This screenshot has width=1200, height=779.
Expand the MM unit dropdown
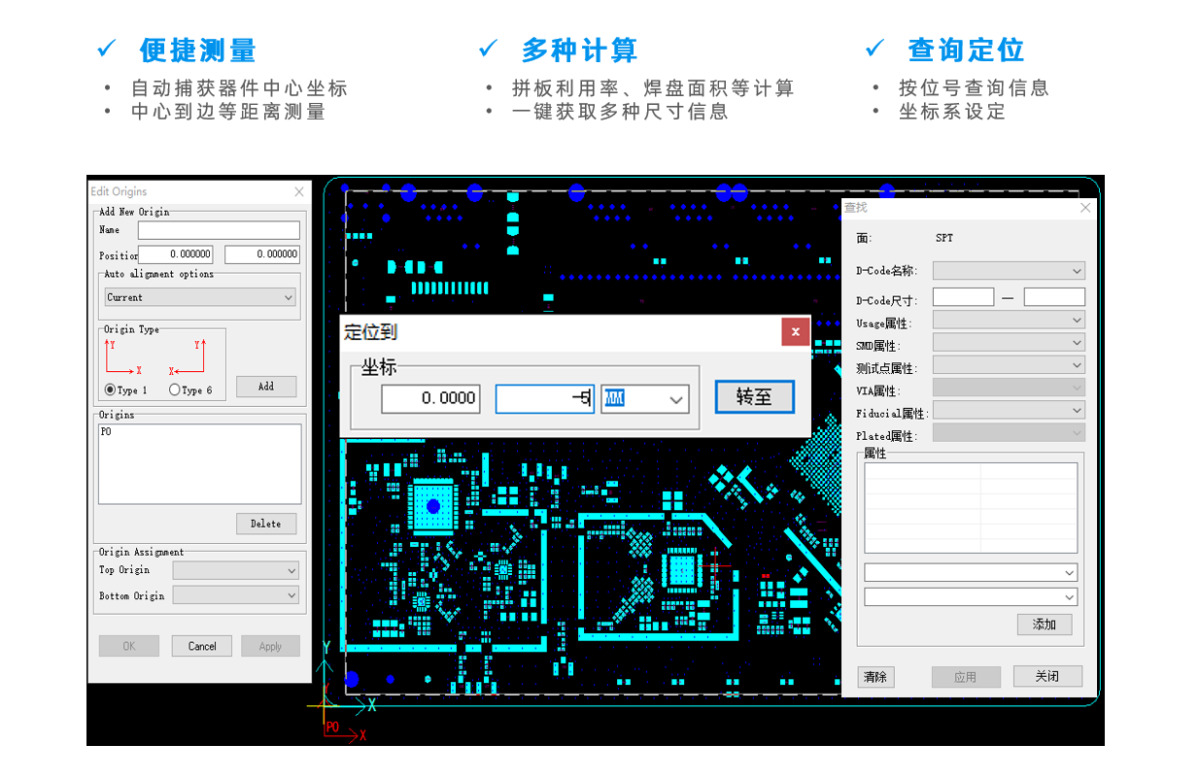644,398
